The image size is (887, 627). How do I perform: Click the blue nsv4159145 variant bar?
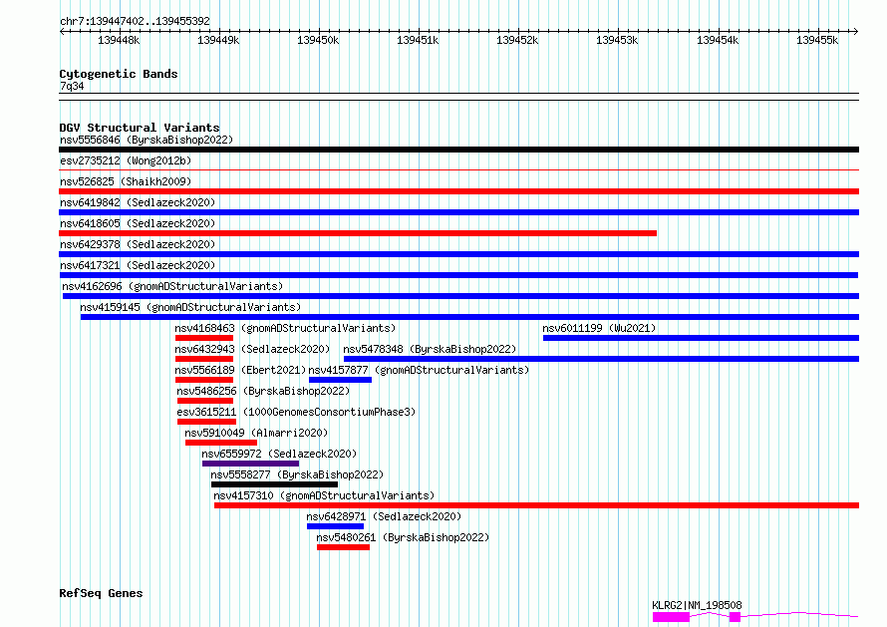pos(469,317)
